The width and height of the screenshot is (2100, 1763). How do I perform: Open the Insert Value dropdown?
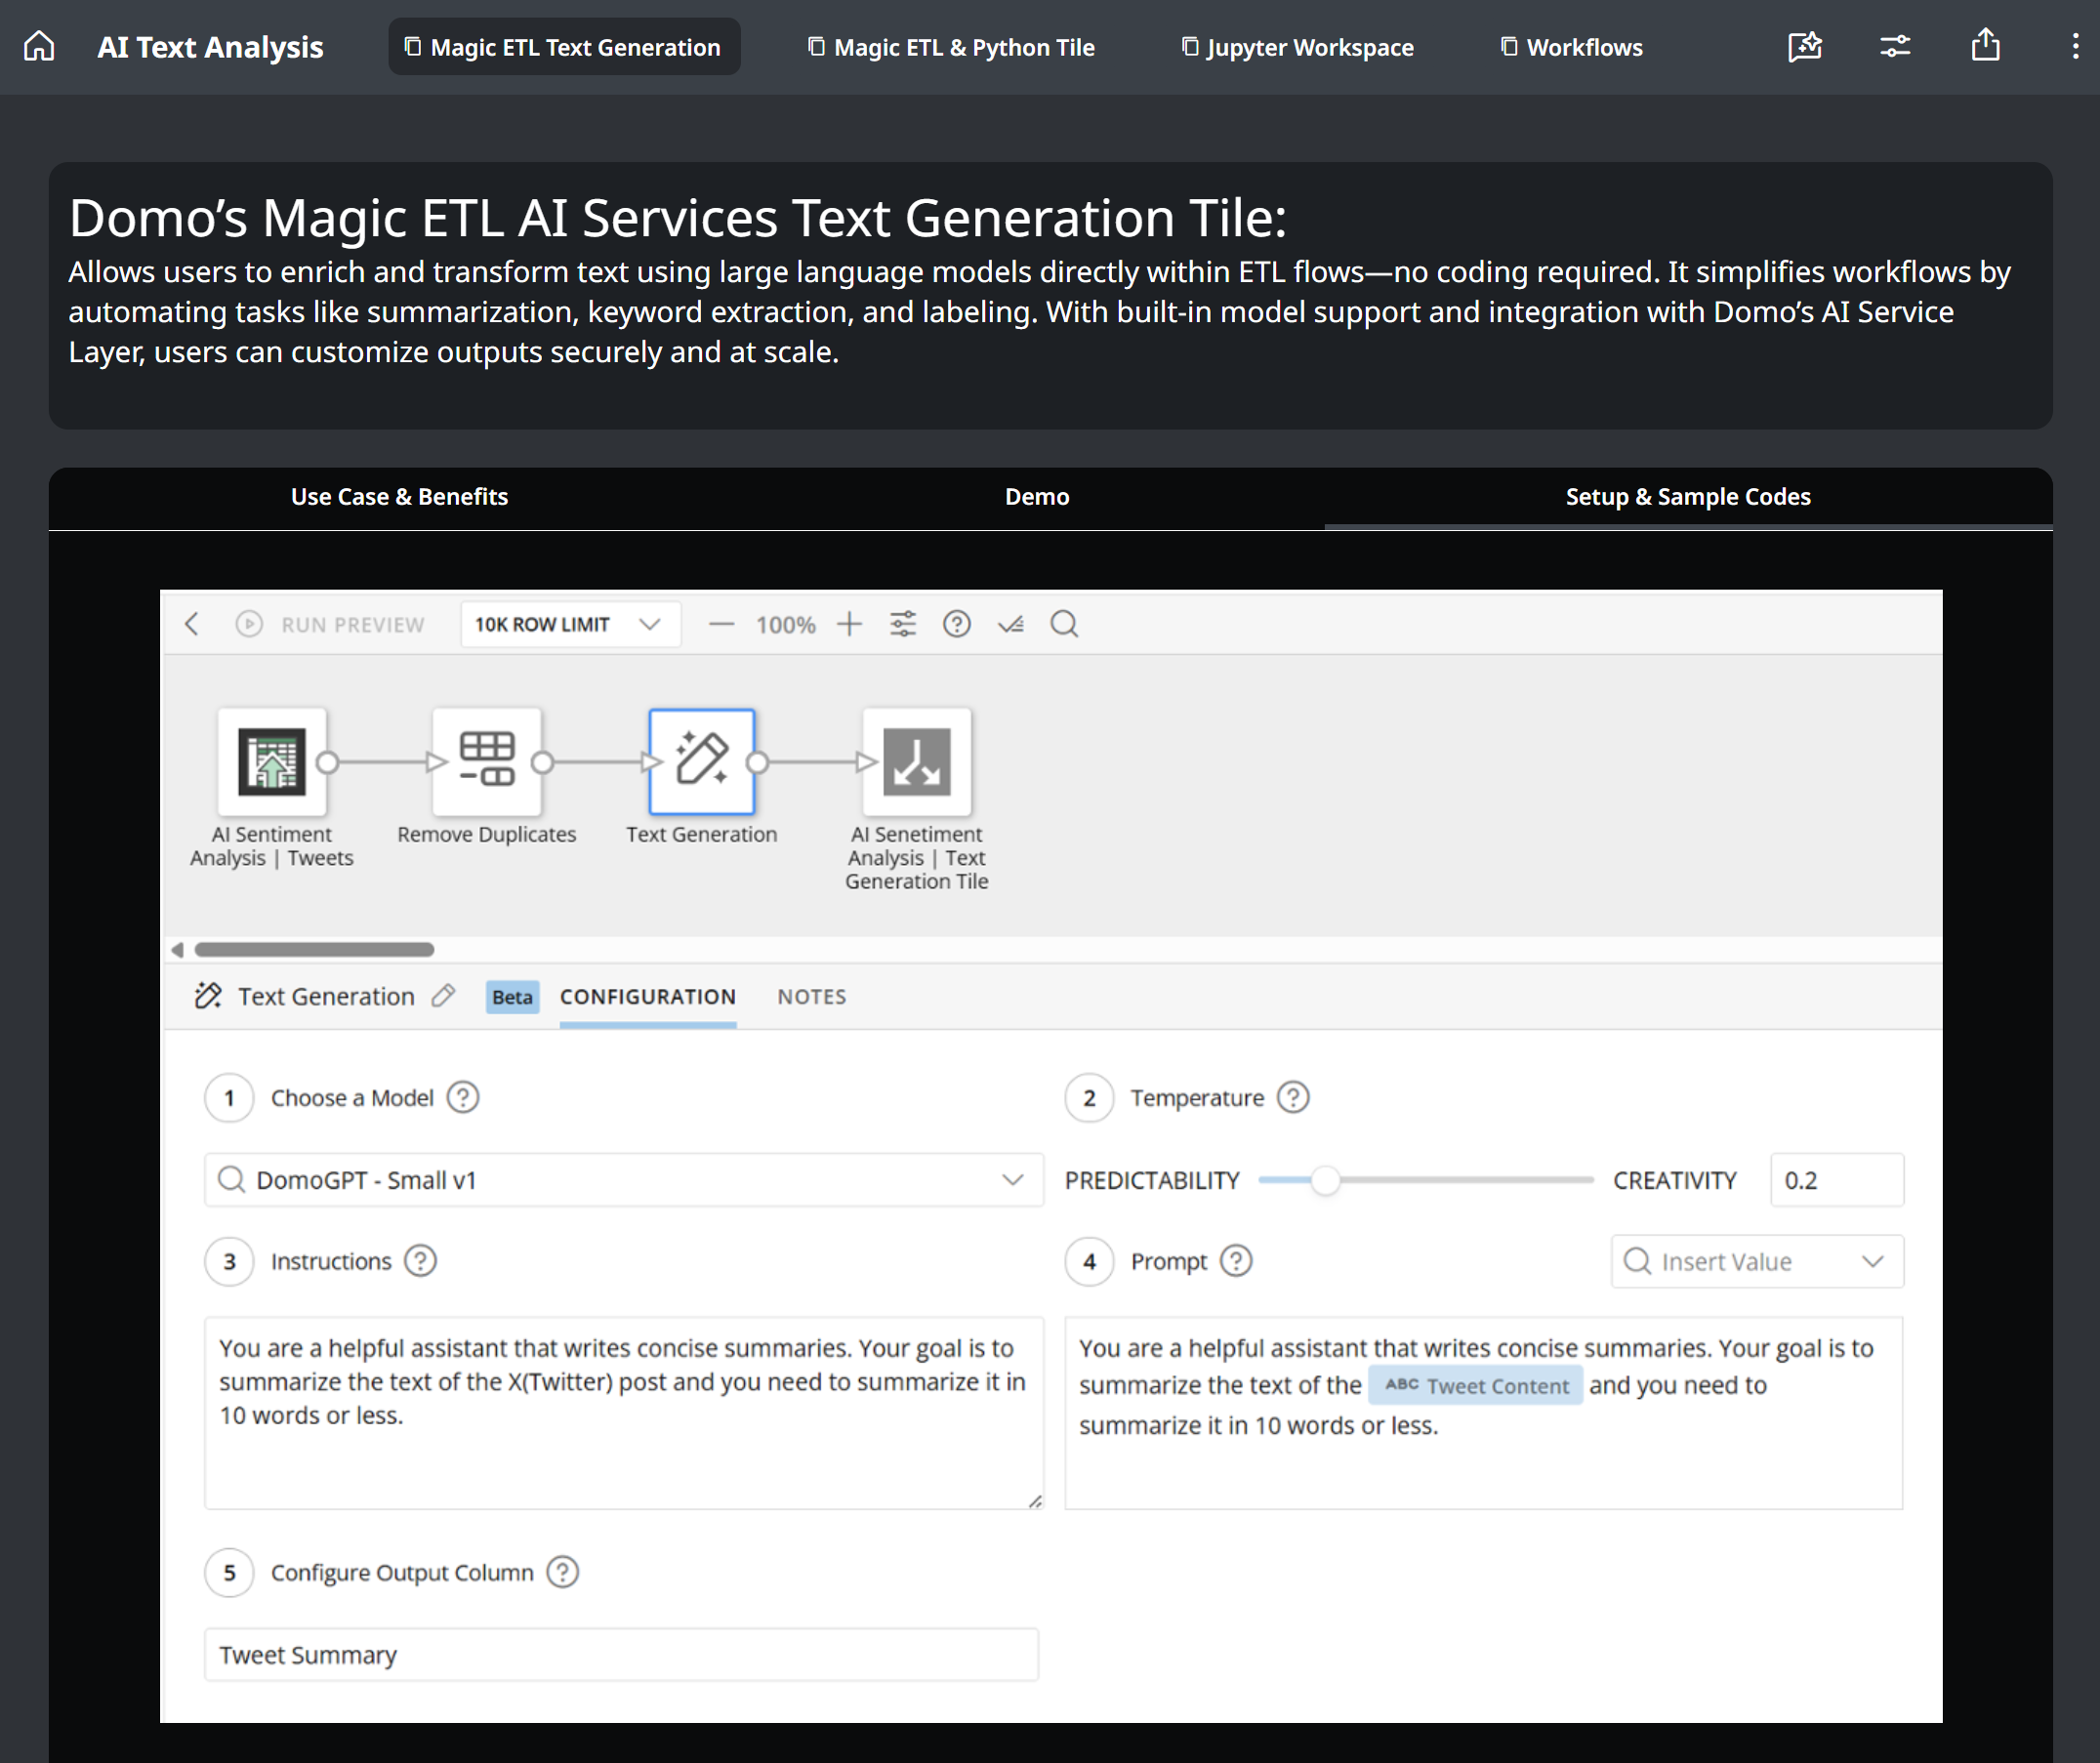tap(1757, 1261)
